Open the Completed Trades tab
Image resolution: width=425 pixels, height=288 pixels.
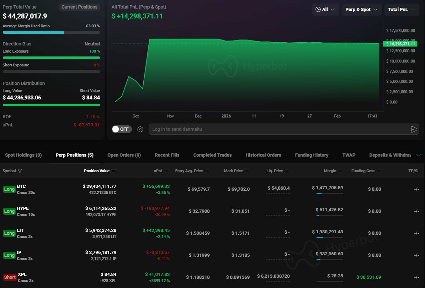click(213, 155)
